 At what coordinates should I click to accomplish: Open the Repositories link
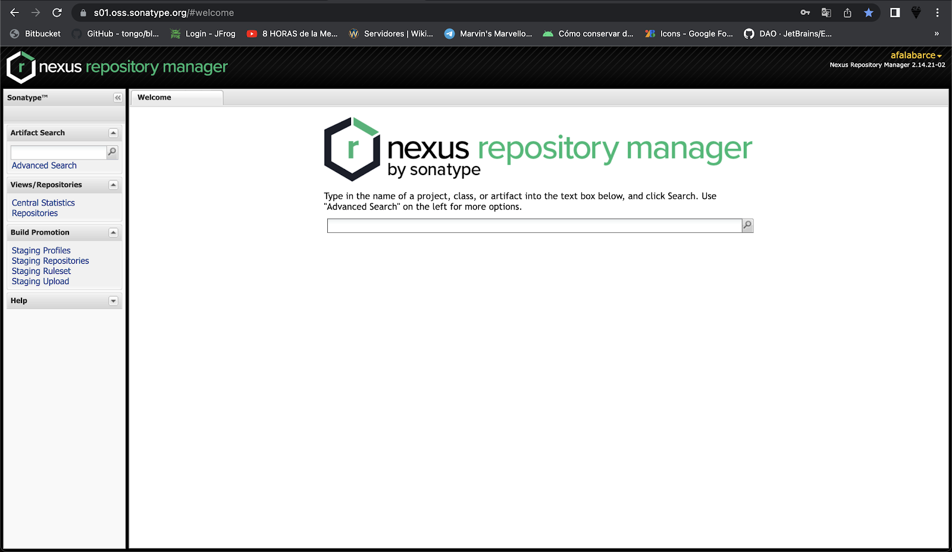(35, 213)
